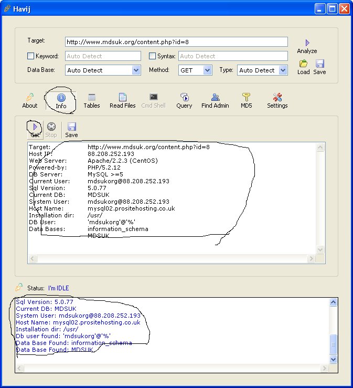Click the log line Data Base Found: MDSUK
This screenshot has width=353, height=388.
55,350
